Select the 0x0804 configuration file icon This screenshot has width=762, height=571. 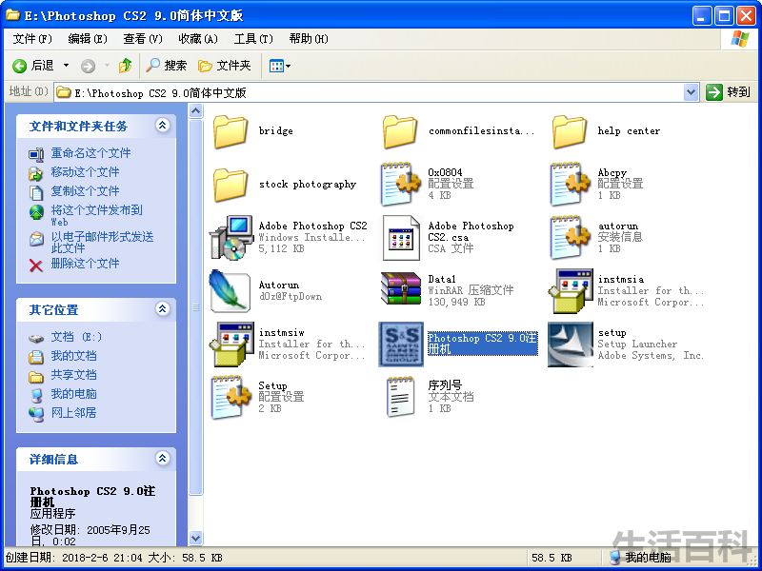click(x=400, y=184)
